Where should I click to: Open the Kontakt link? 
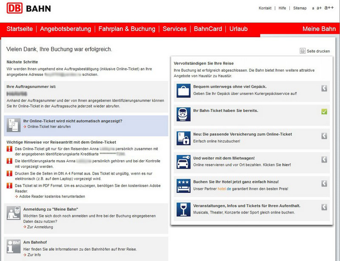[265, 8]
